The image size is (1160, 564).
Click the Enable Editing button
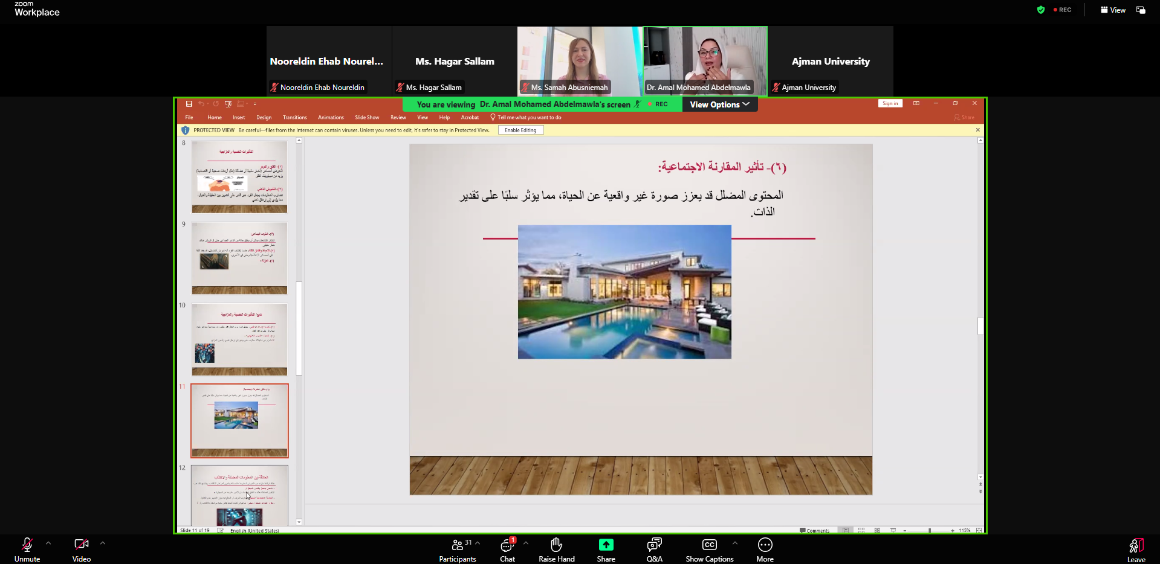pos(520,130)
